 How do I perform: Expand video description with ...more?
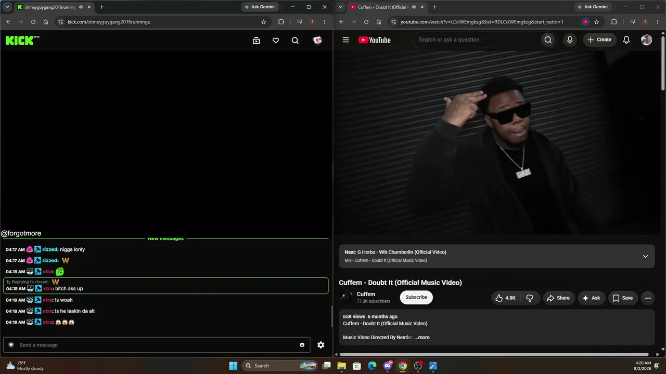point(422,338)
